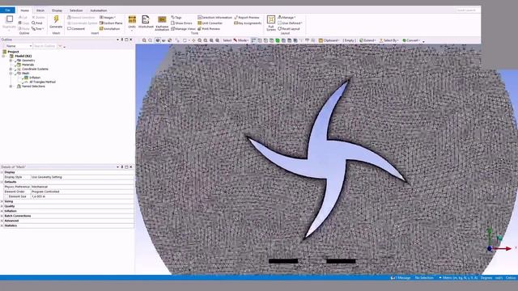518x291 pixels.
Task: Expand the Geometry tree node
Action: click(x=11, y=61)
